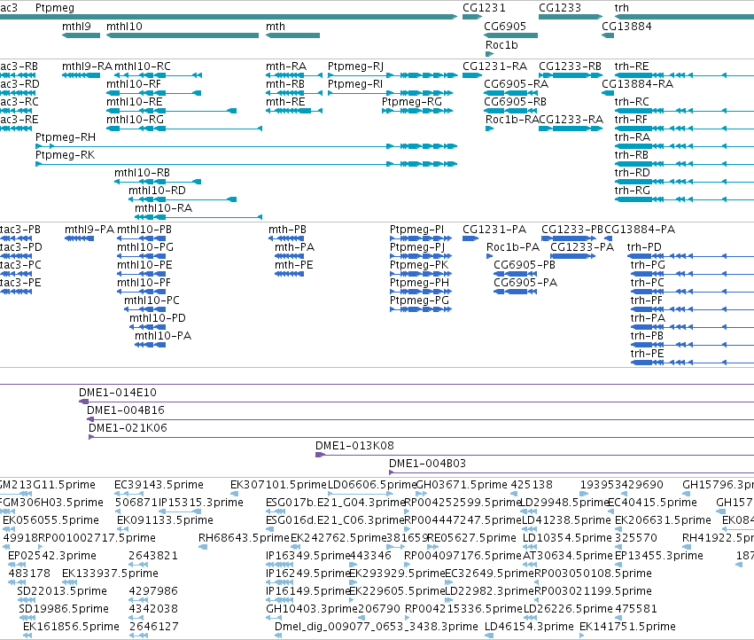This screenshot has height=640, width=754.
Task: Click transcript CG1231-RA
Action: point(471,75)
